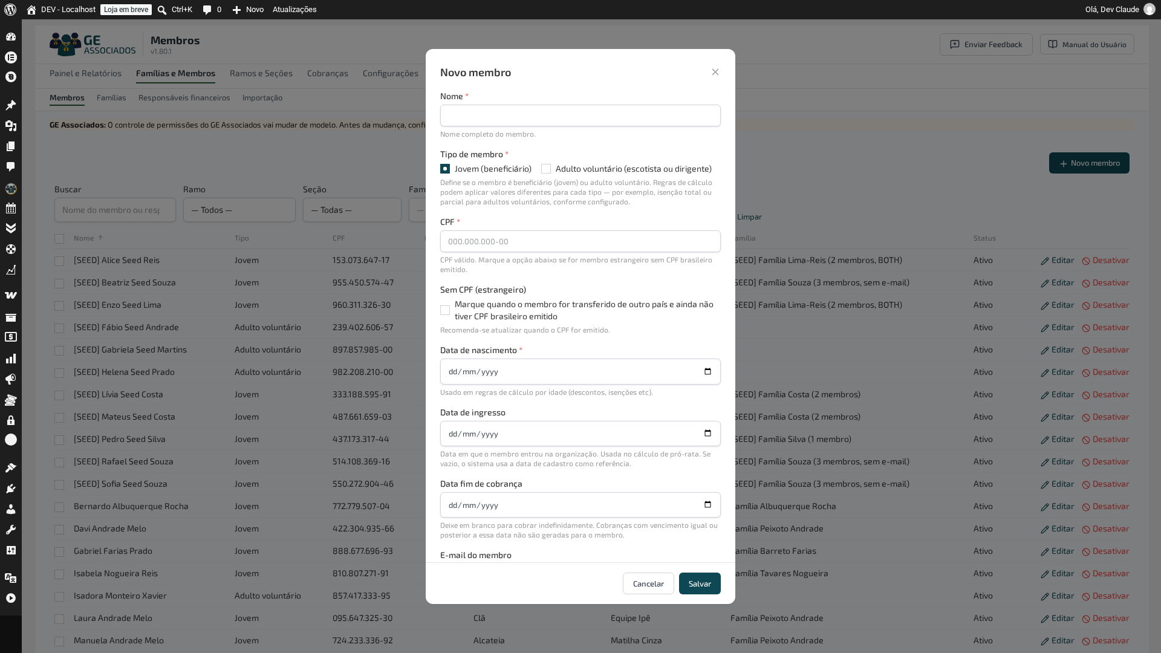The height and width of the screenshot is (653, 1161).
Task: Open the dollar payments icon in sidebar
Action: click(11, 337)
